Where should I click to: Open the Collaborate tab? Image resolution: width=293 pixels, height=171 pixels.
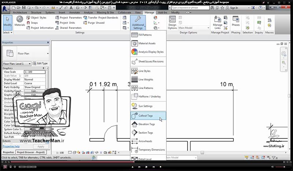point(125,12)
